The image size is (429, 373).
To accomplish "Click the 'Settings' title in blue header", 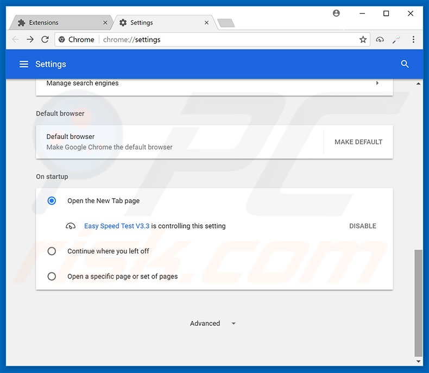I will (51, 64).
